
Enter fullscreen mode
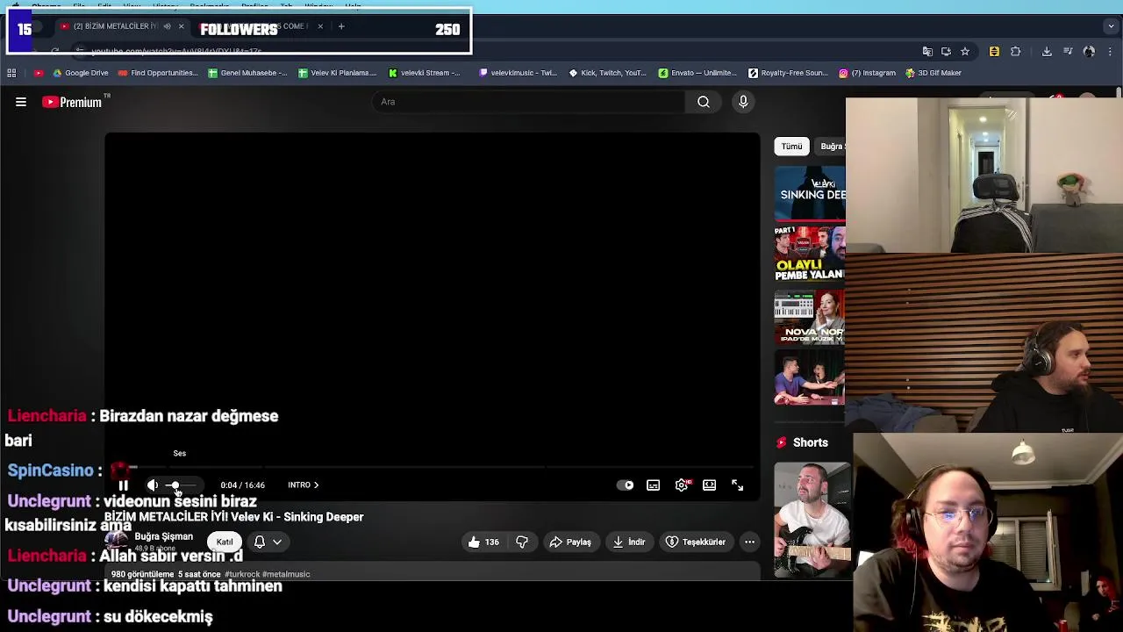pos(737,485)
